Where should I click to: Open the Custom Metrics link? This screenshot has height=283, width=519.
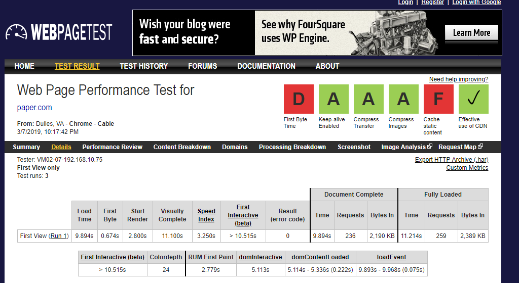467,168
